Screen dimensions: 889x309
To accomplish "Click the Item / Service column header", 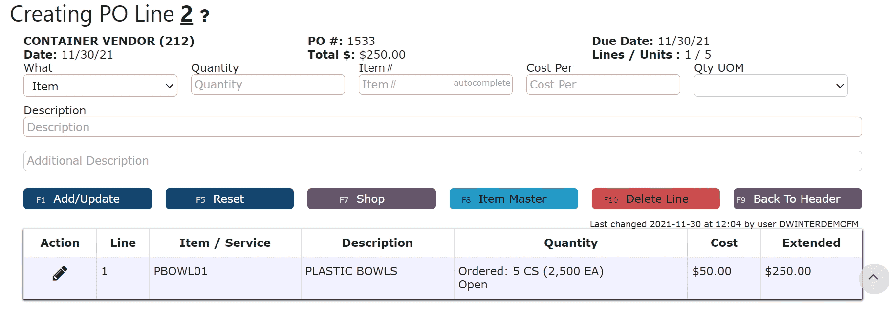I will click(x=225, y=243).
